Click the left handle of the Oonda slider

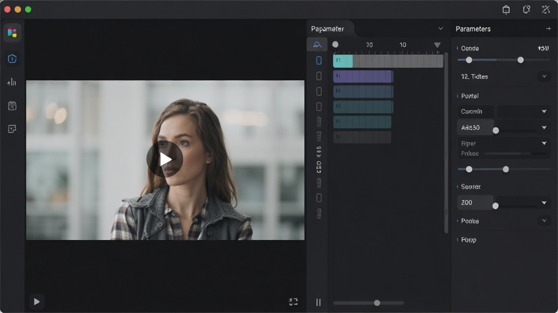click(469, 60)
